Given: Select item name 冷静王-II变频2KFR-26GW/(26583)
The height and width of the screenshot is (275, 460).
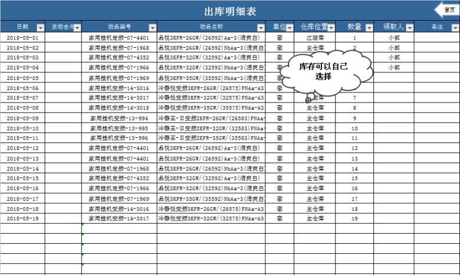Looking at the screenshot, I should [211, 118].
